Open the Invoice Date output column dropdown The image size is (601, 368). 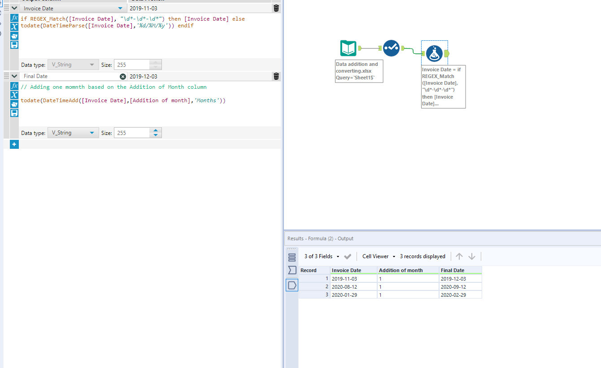click(x=119, y=8)
